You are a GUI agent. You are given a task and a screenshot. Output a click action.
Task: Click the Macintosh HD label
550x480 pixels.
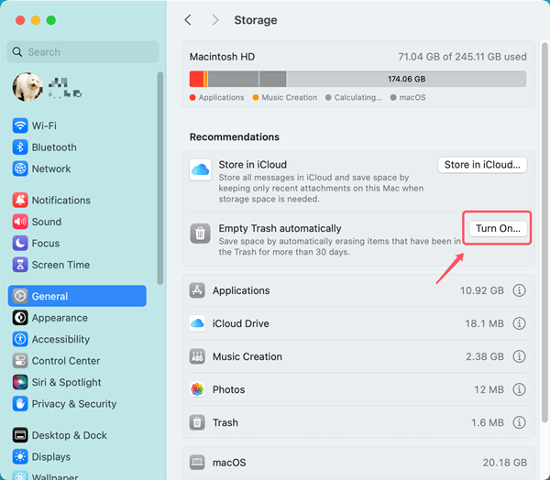pyautogui.click(x=222, y=57)
